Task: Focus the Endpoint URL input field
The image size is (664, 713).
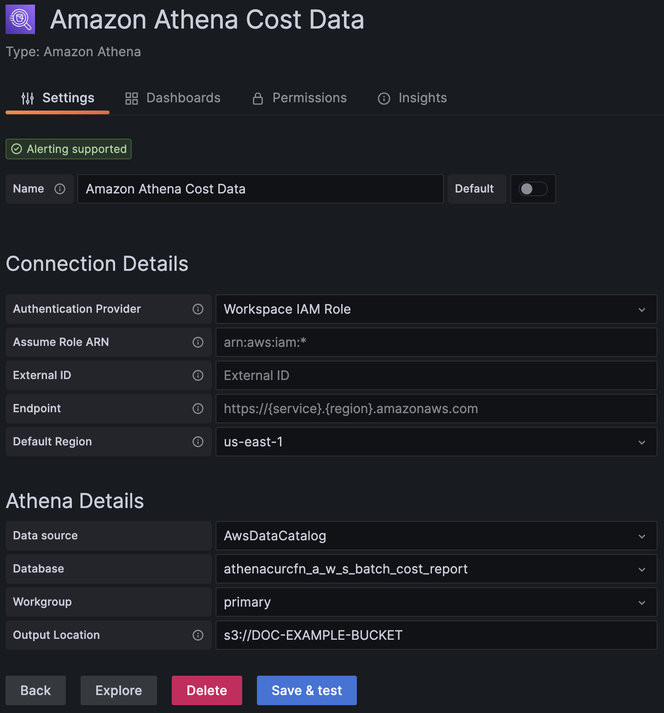Action: click(437, 409)
